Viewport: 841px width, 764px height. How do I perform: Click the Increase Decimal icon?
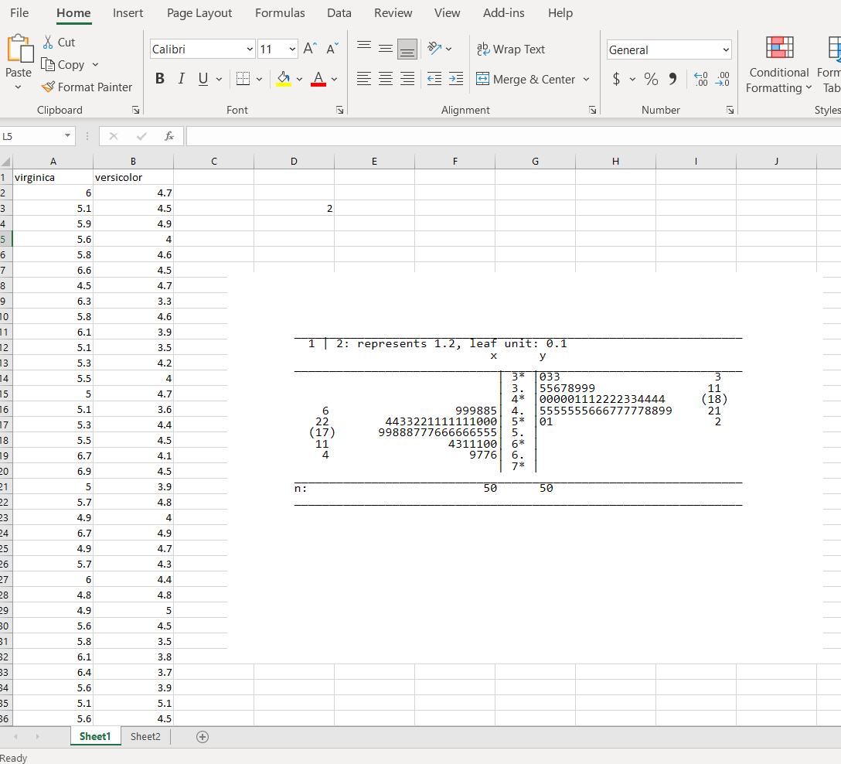[700, 79]
